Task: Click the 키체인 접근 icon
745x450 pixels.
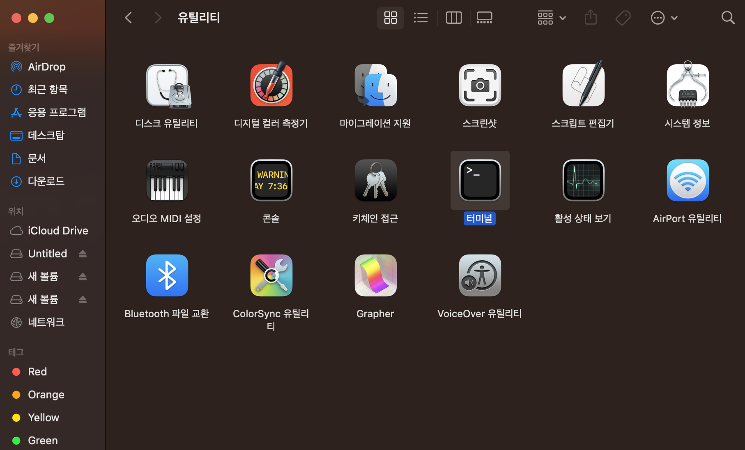Action: pyautogui.click(x=375, y=180)
